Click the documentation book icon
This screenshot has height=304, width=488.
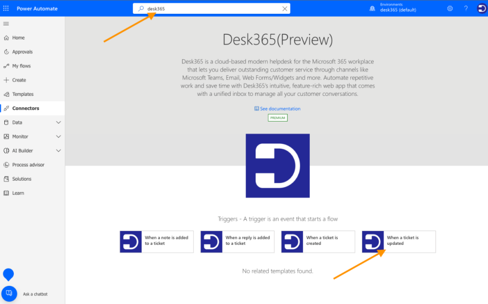tap(256, 109)
